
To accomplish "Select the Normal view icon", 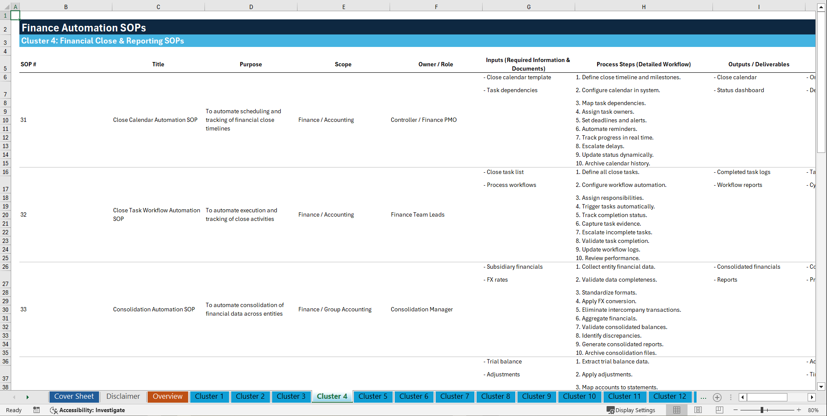I will point(676,410).
